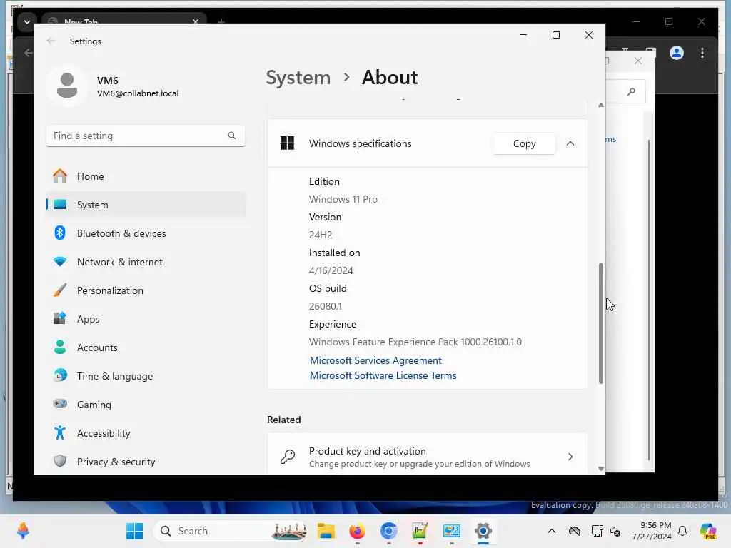731x548 pixels.
Task: Click the VM6@collabnet.local account text
Action: [138, 93]
